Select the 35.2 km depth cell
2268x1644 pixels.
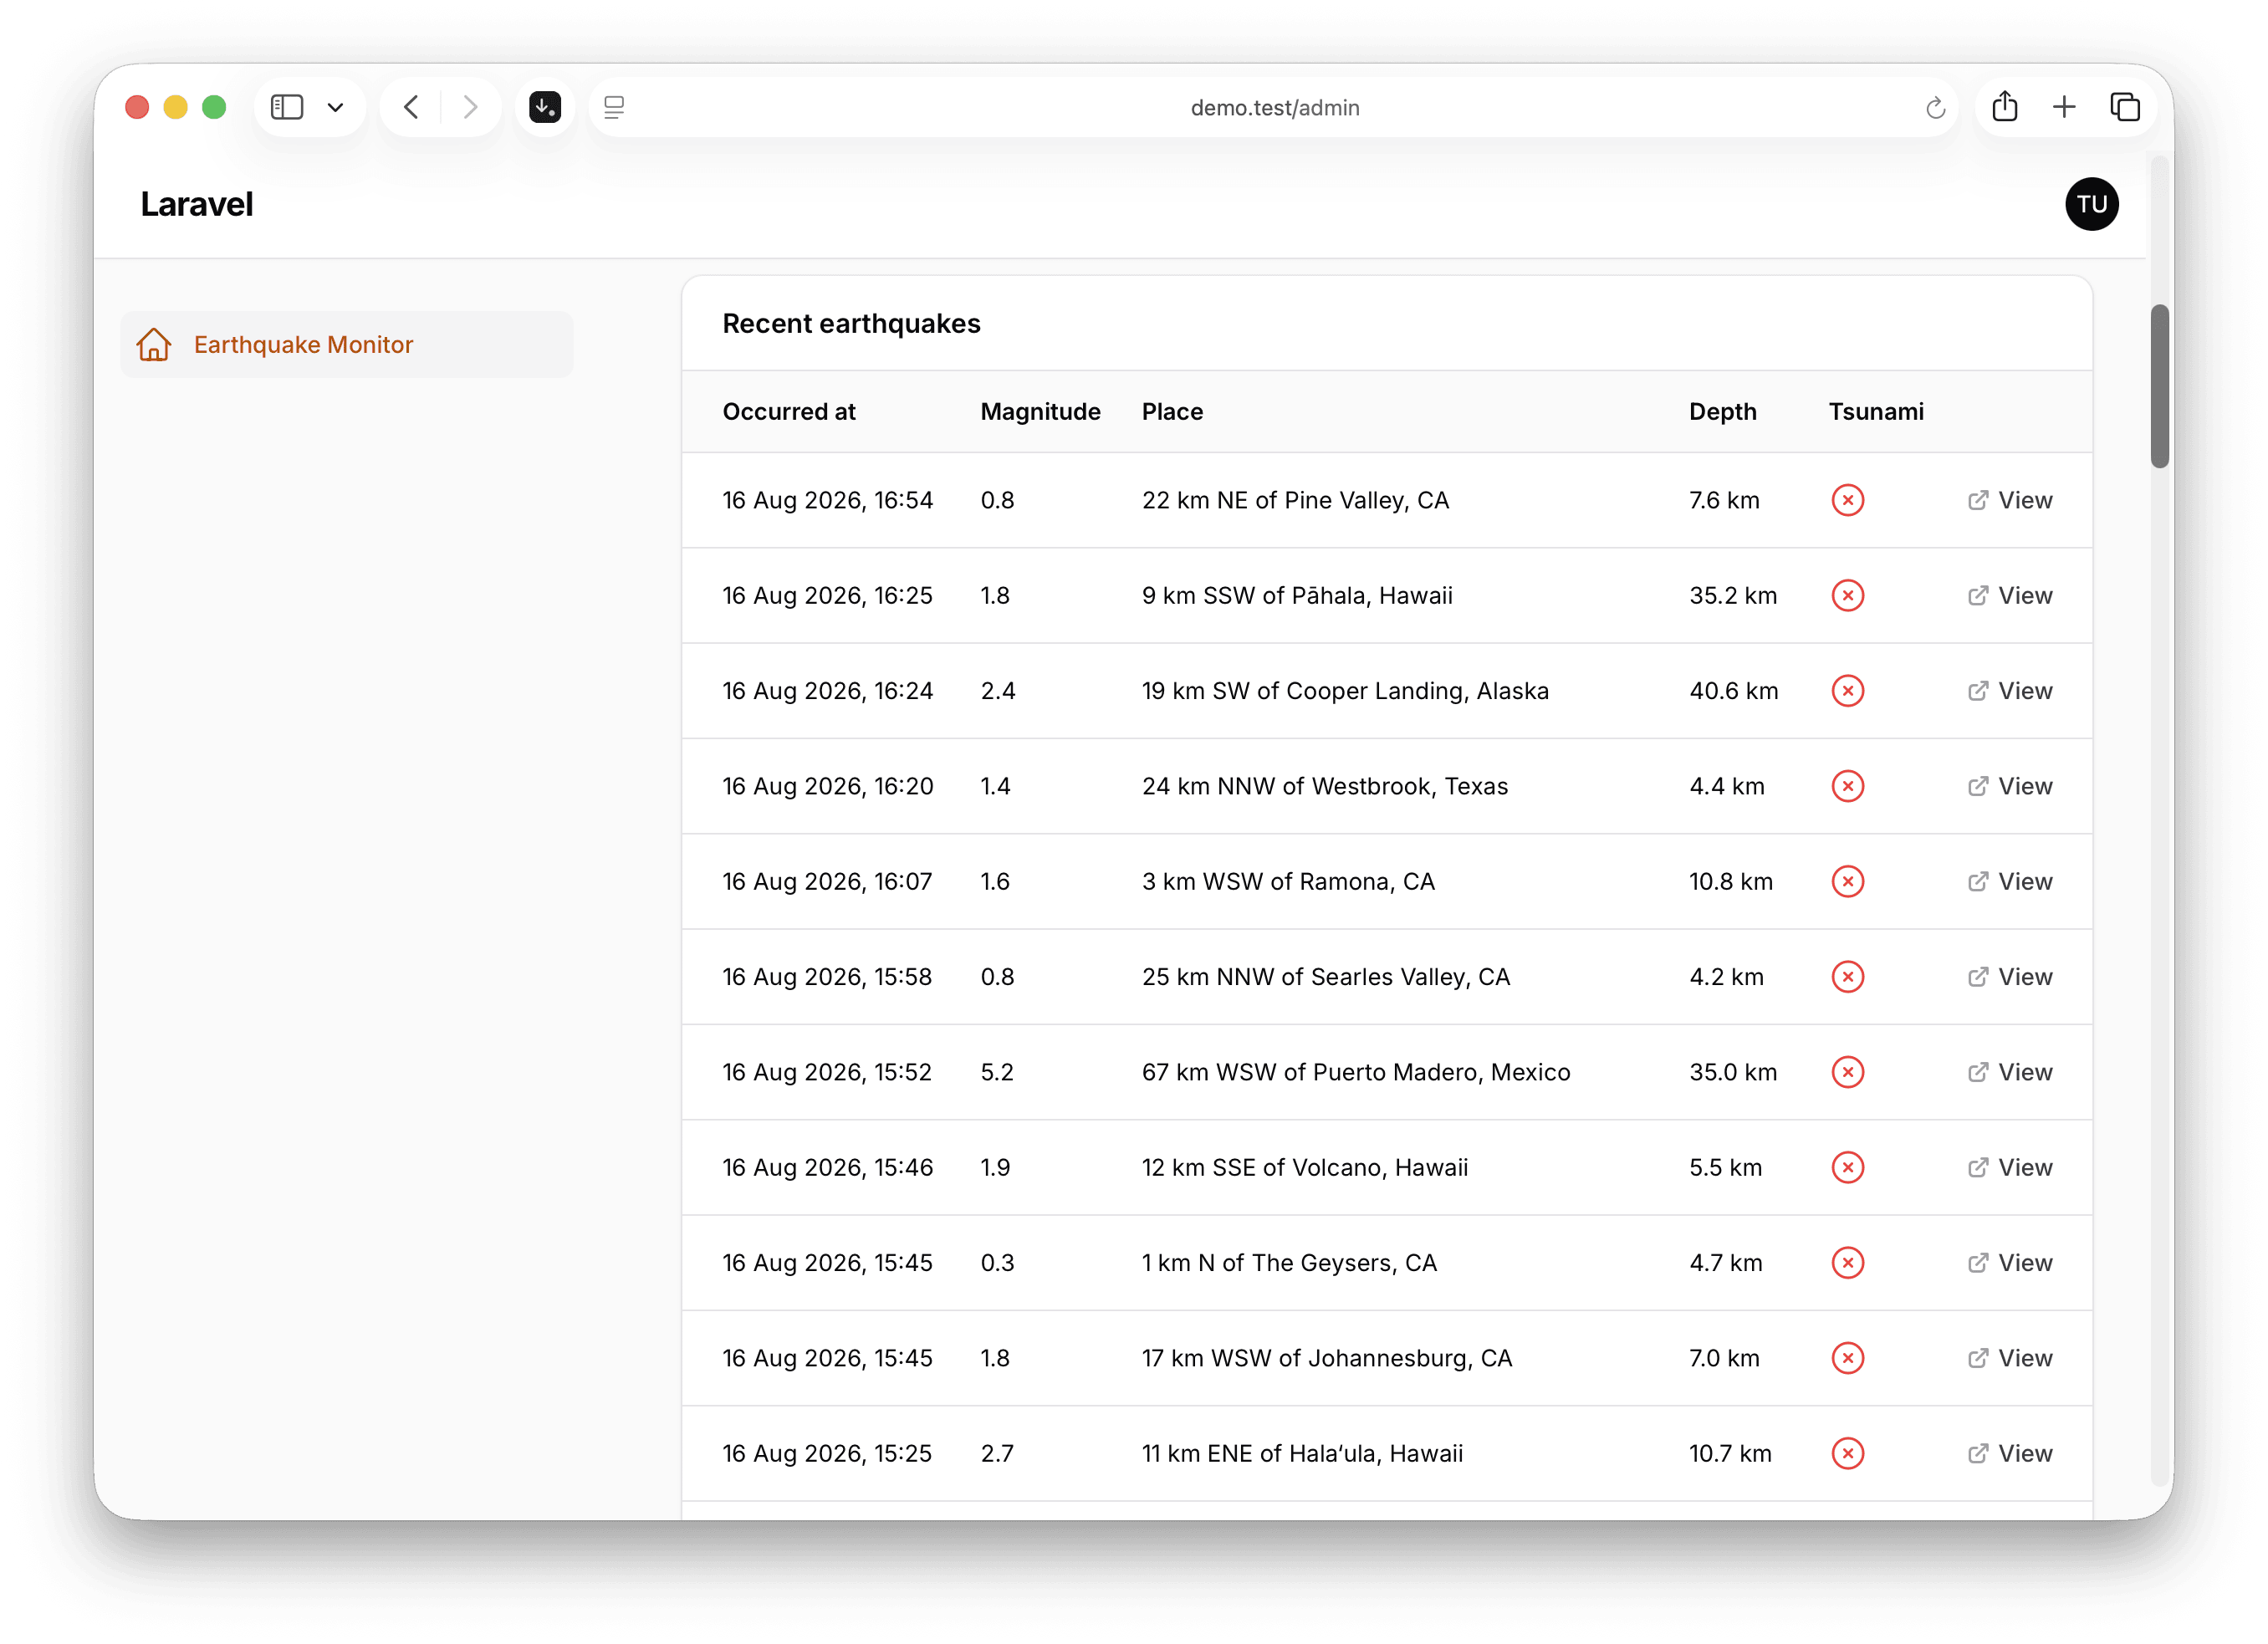(1733, 596)
